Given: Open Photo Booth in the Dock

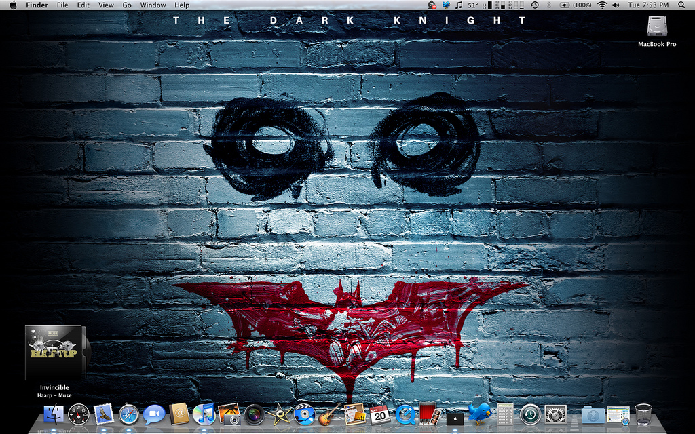Looking at the screenshot, I should 430,414.
